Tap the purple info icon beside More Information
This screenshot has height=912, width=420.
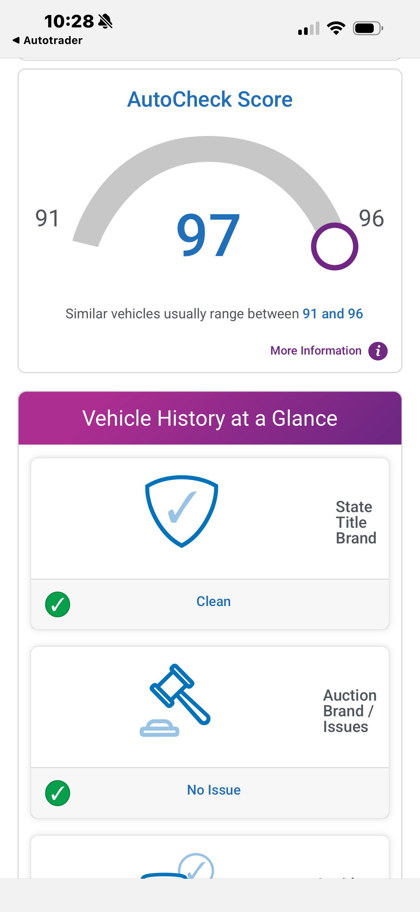coord(378,351)
